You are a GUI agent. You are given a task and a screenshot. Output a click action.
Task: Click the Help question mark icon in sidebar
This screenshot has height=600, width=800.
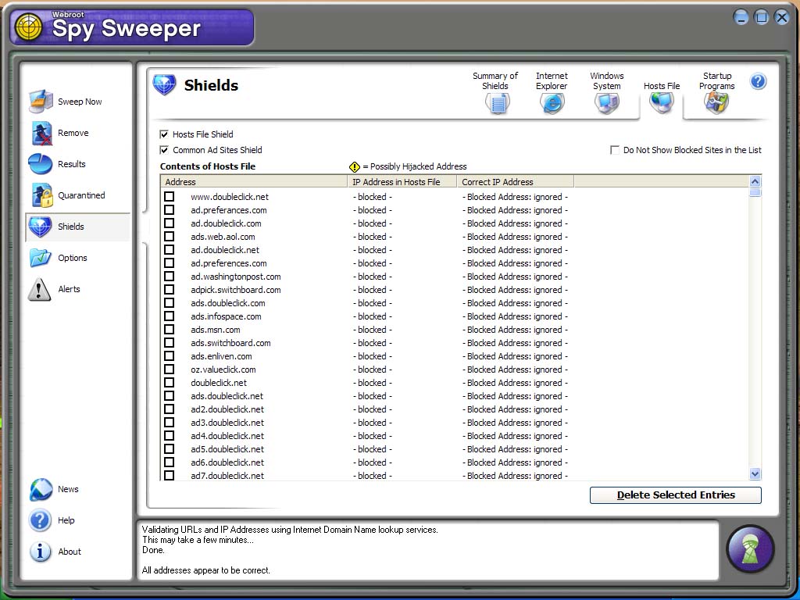tap(41, 520)
